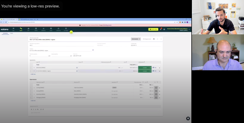Open In stock availability for Wood (DEMO)

click(145, 68)
